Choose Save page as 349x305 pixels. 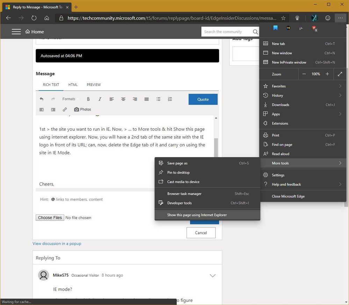[208, 163]
